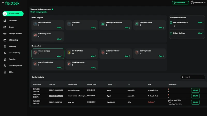Viewport: 207px width, 116px height.
Task: Click the No Value area link
Action: (x=151, y=102)
